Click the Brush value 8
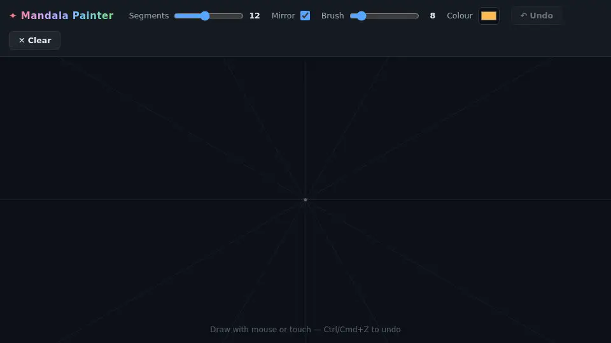The height and width of the screenshot is (343, 611). pyautogui.click(x=433, y=16)
